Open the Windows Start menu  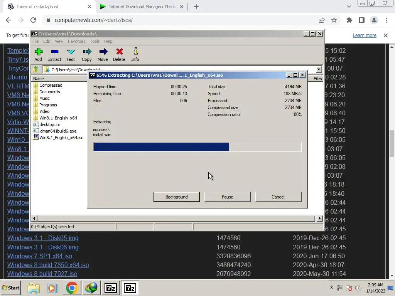[10, 288]
